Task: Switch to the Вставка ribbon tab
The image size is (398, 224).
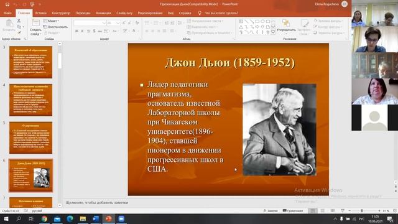Action: click(40, 13)
